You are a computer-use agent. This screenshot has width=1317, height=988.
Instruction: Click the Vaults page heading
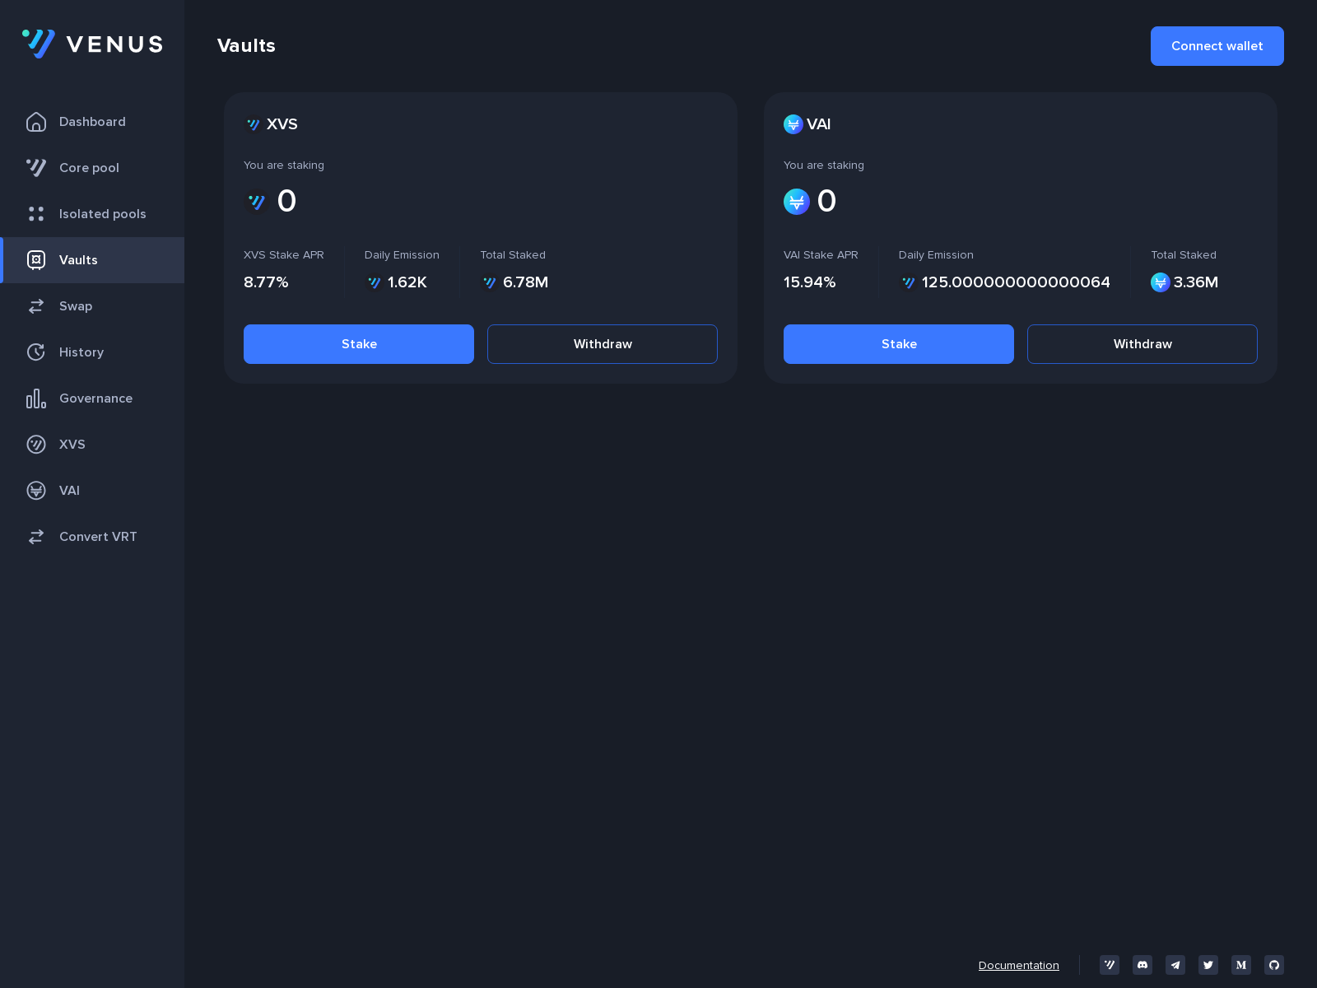tap(246, 46)
